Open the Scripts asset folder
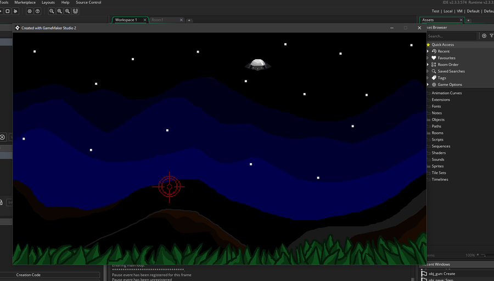 pyautogui.click(x=437, y=140)
